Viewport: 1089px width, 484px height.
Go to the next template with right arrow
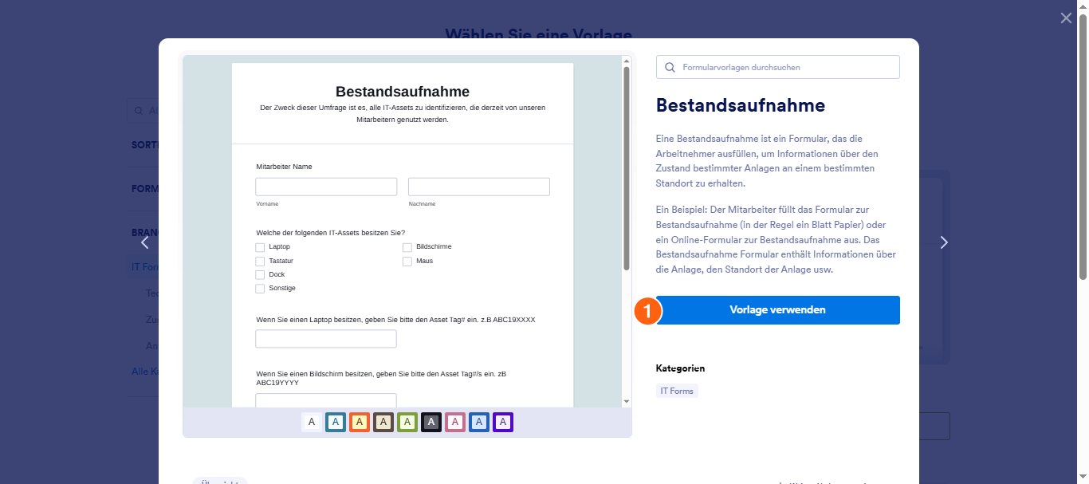tap(944, 242)
